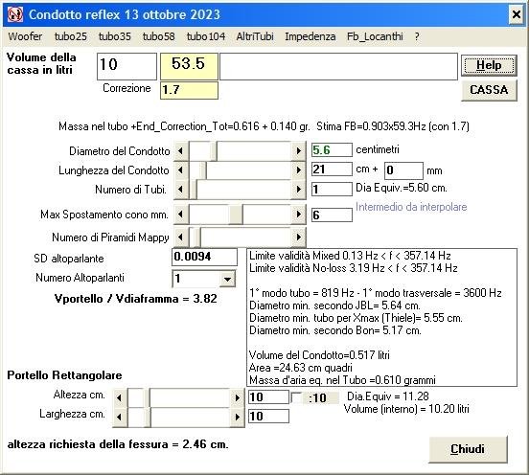Click the 'Intermedio da interpolare' text

411,207
